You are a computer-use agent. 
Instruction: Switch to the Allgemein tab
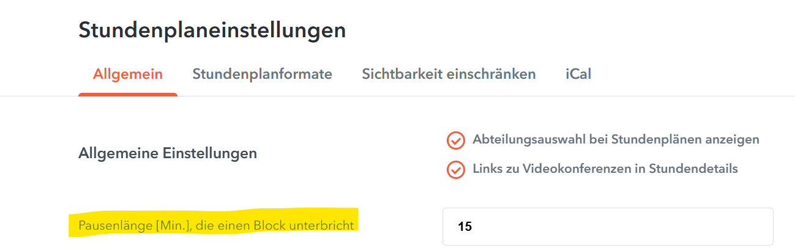128,75
